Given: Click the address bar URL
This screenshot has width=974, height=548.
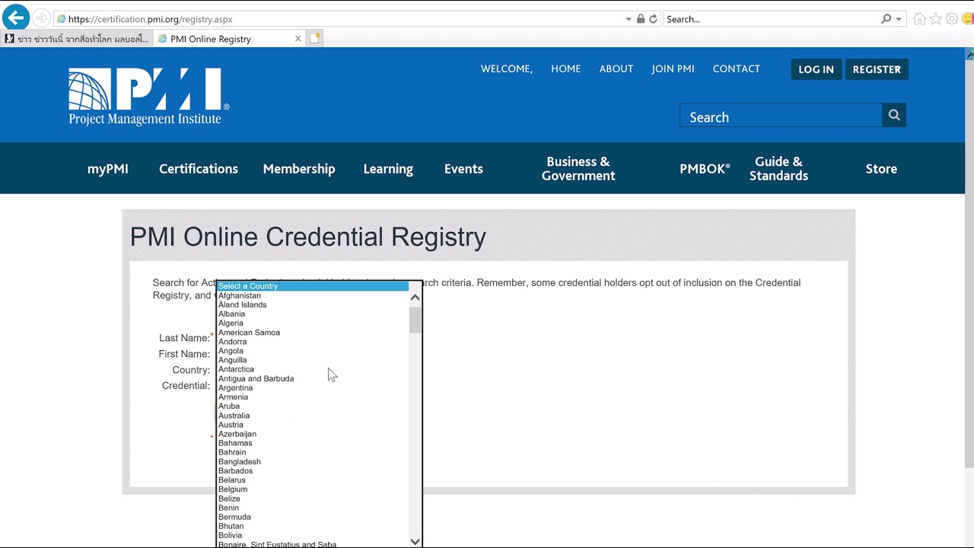Looking at the screenshot, I should pyautogui.click(x=150, y=19).
